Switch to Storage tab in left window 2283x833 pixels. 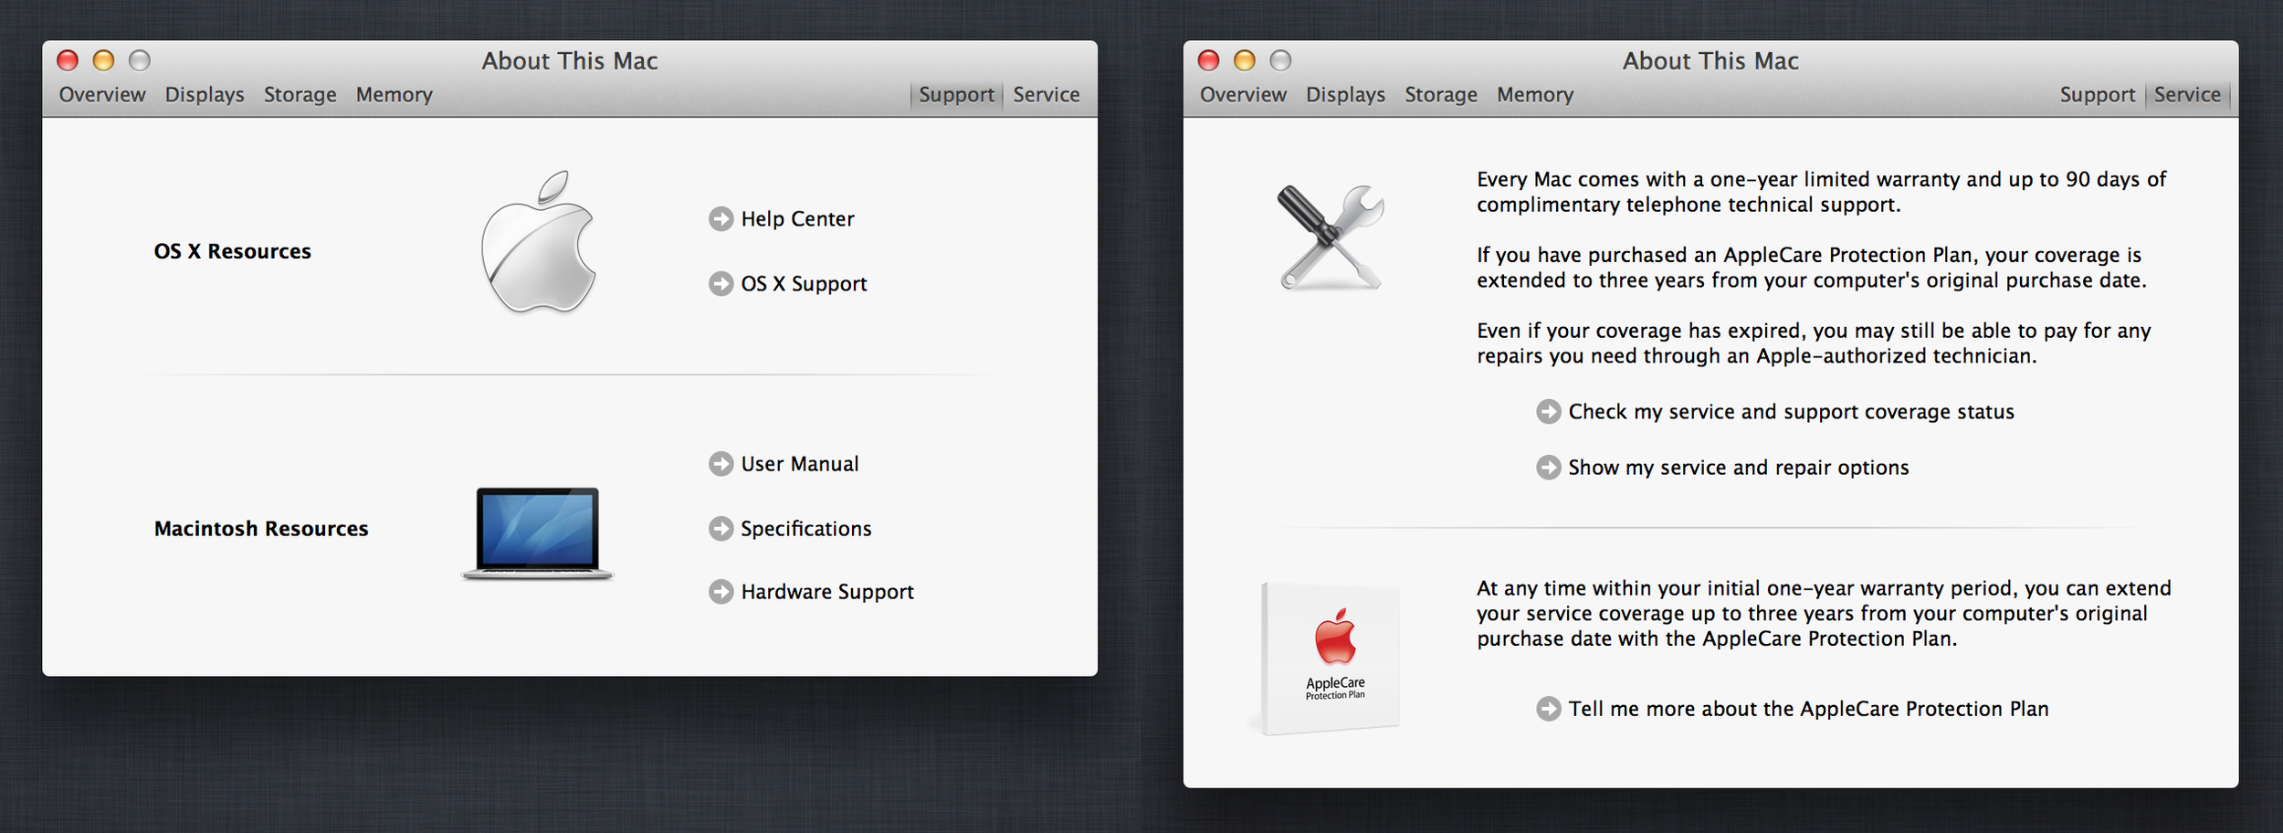300,95
